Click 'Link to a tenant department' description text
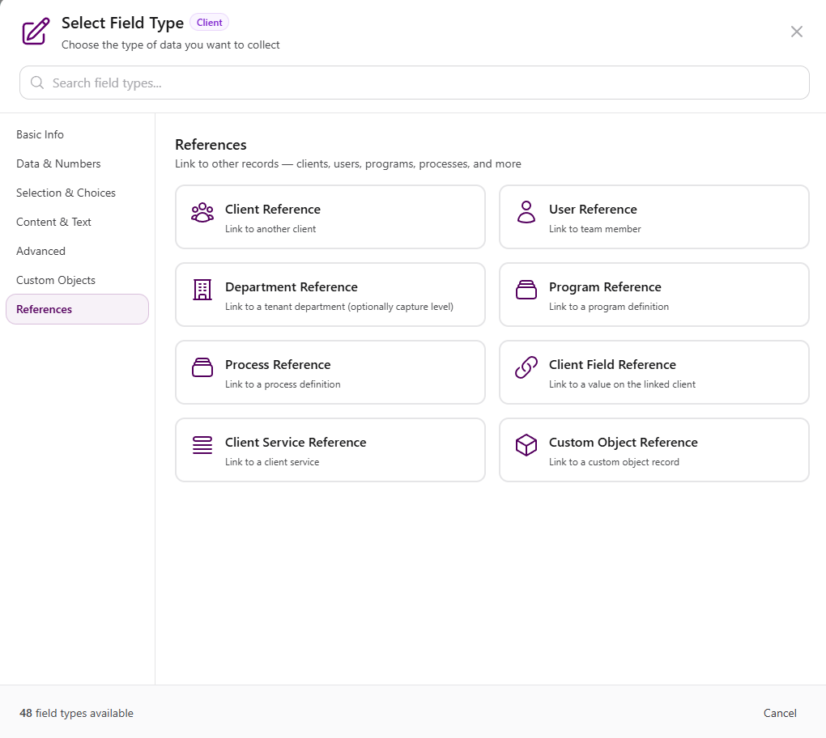Screen dimensions: 826x738 (x=338, y=307)
